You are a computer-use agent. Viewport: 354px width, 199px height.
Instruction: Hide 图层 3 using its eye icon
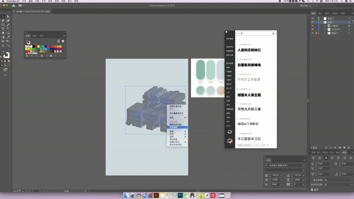click(x=312, y=19)
